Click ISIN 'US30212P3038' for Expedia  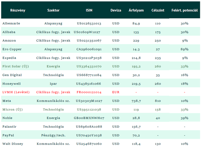(x=89, y=58)
